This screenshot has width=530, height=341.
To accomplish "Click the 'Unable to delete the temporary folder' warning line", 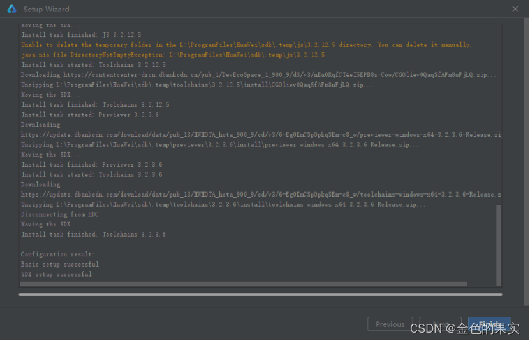I will pos(246,45).
